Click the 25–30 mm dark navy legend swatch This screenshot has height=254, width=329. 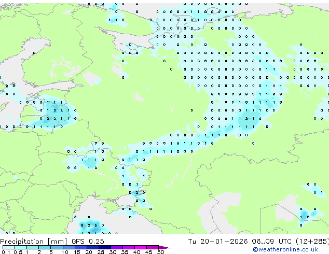click(x=104, y=247)
